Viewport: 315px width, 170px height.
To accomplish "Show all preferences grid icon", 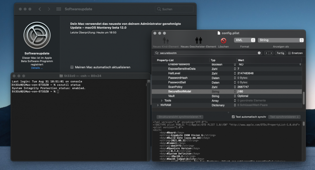I will [x=59, y=9].
